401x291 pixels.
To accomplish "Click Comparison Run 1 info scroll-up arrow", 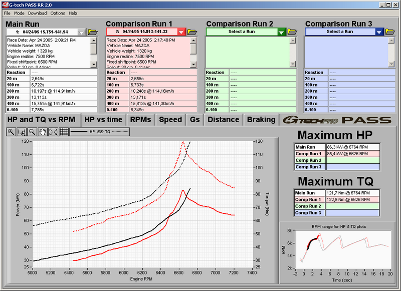I will coord(193,41).
